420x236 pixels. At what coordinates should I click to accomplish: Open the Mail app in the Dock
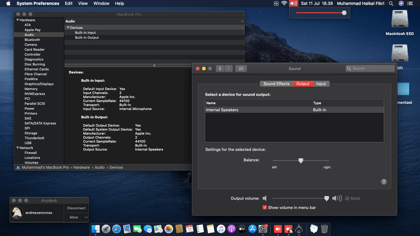click(x=127, y=229)
